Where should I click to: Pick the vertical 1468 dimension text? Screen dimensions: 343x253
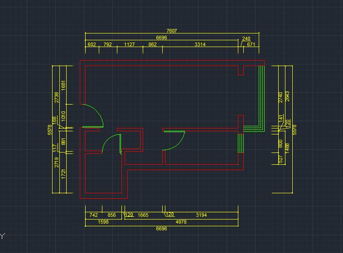point(287,148)
